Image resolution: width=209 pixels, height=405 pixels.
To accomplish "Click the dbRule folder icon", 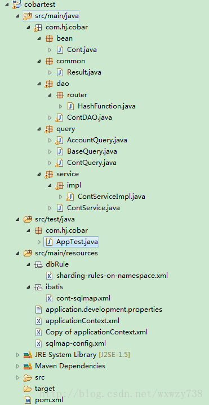I will tap(38, 264).
